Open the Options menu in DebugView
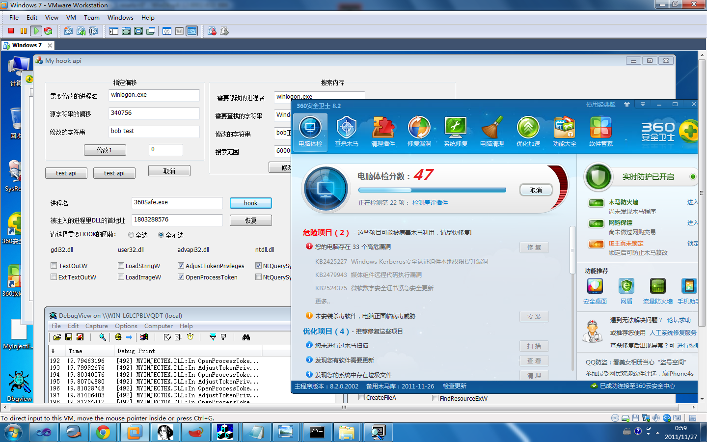The image size is (707, 442). (126, 326)
